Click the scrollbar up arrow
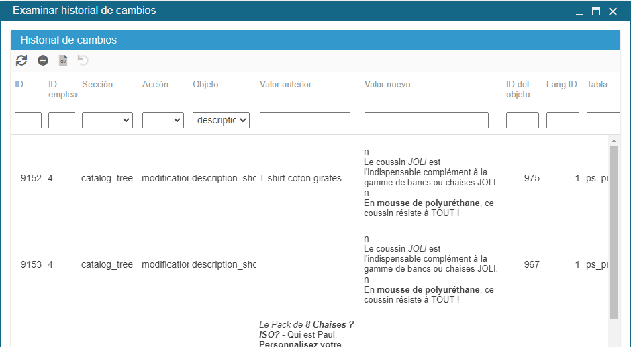Viewport: 631px width, 347px height. (614, 141)
